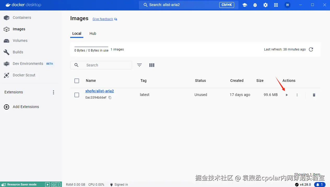The height and width of the screenshot is (187, 330).
Task: Click the disk usage bar
Action: (x=91, y=47)
